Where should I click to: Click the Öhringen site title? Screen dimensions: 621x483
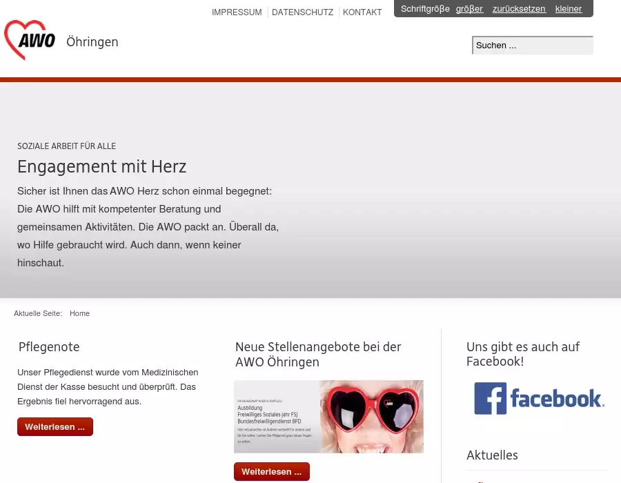[92, 42]
